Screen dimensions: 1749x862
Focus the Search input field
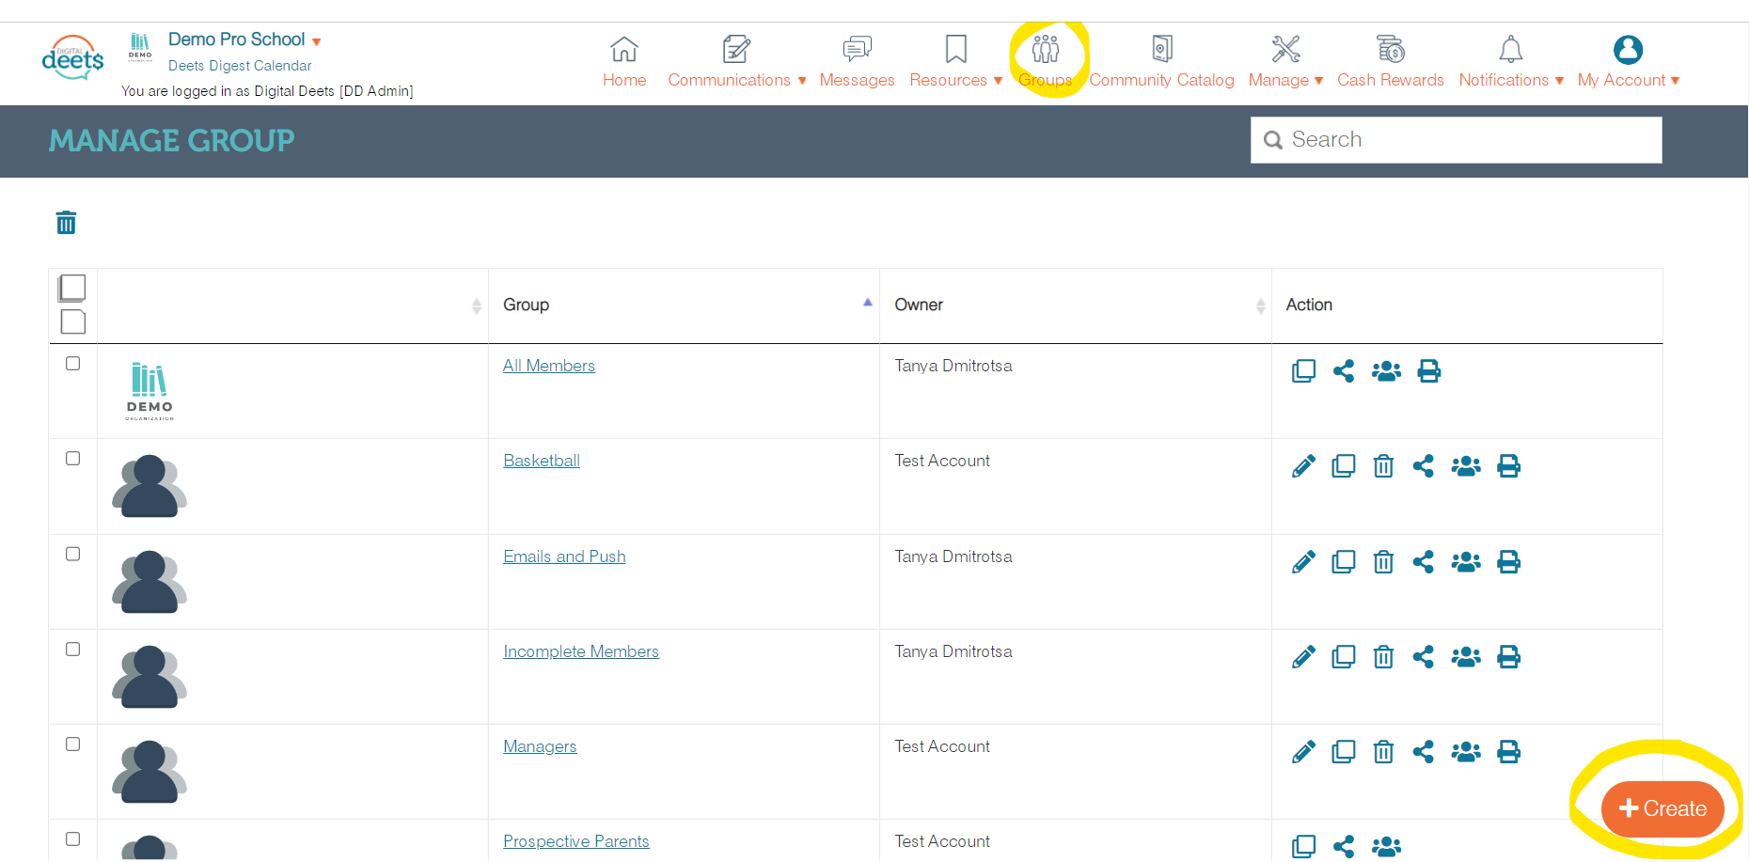(x=1456, y=140)
